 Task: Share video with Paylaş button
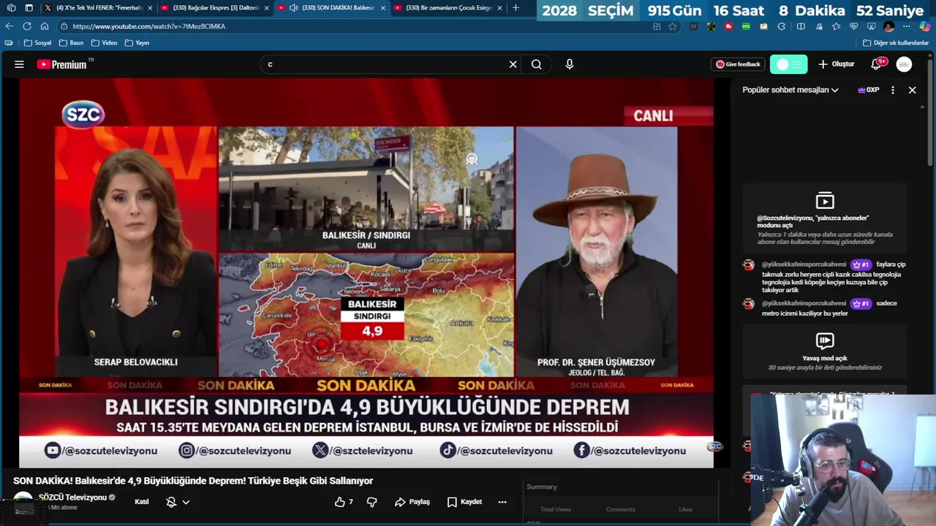pyautogui.click(x=412, y=502)
